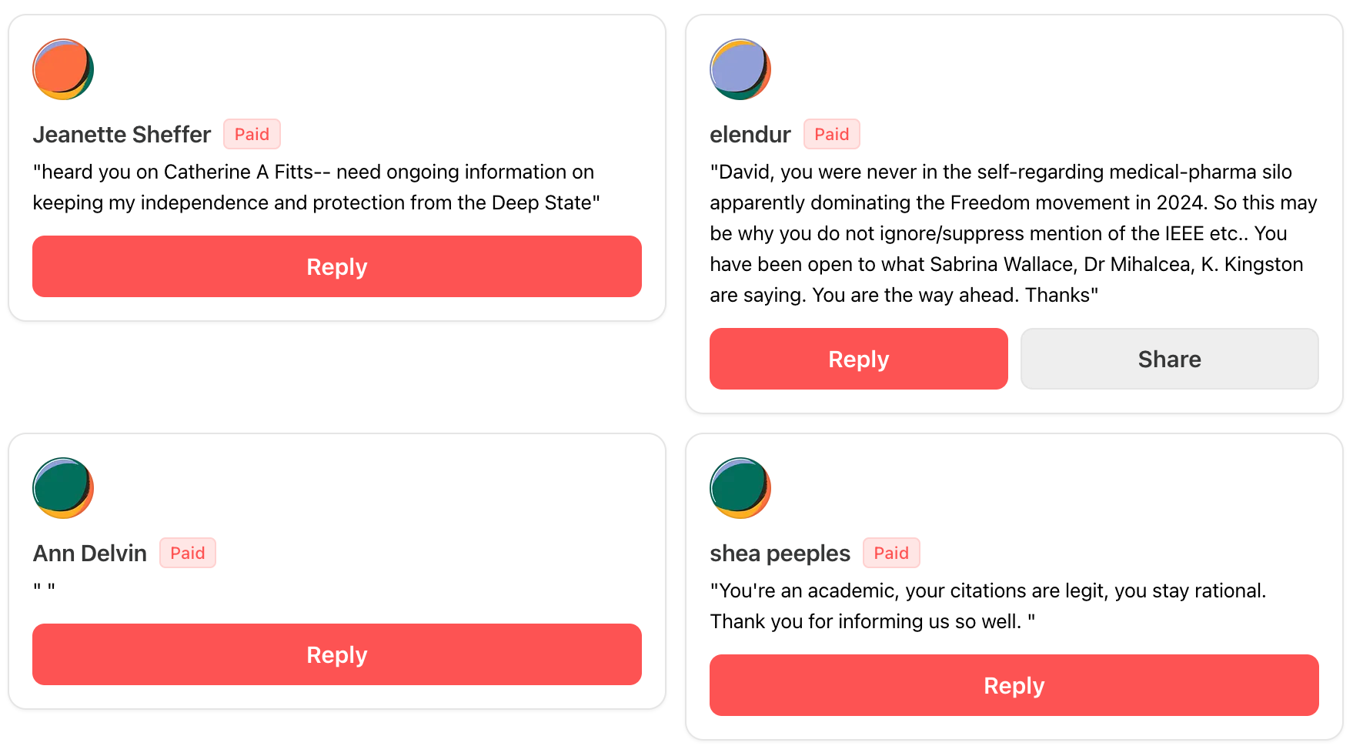The height and width of the screenshot is (756, 1353).
Task: Open elendur's profile name
Action: pos(750,135)
